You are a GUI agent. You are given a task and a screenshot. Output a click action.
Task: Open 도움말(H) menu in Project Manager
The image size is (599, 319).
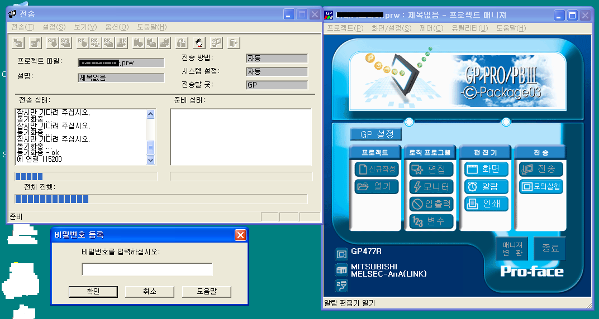pyautogui.click(x=511, y=28)
